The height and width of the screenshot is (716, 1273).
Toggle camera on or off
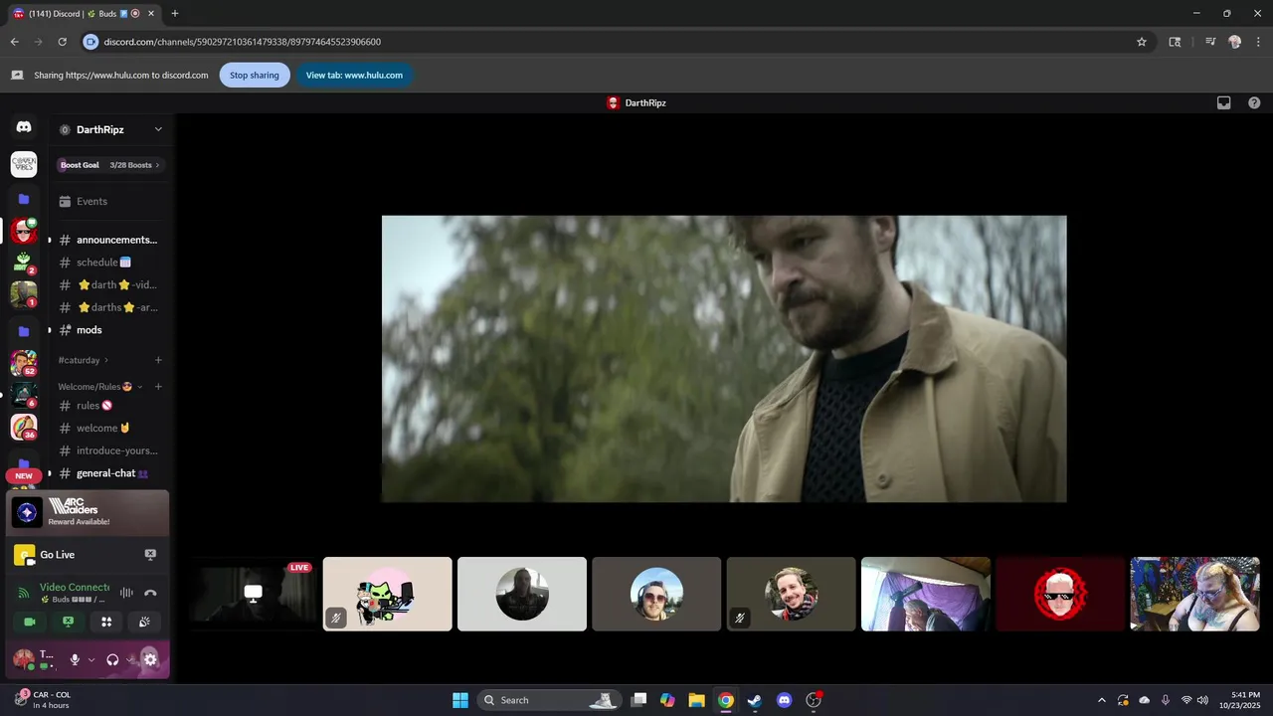pyautogui.click(x=30, y=622)
